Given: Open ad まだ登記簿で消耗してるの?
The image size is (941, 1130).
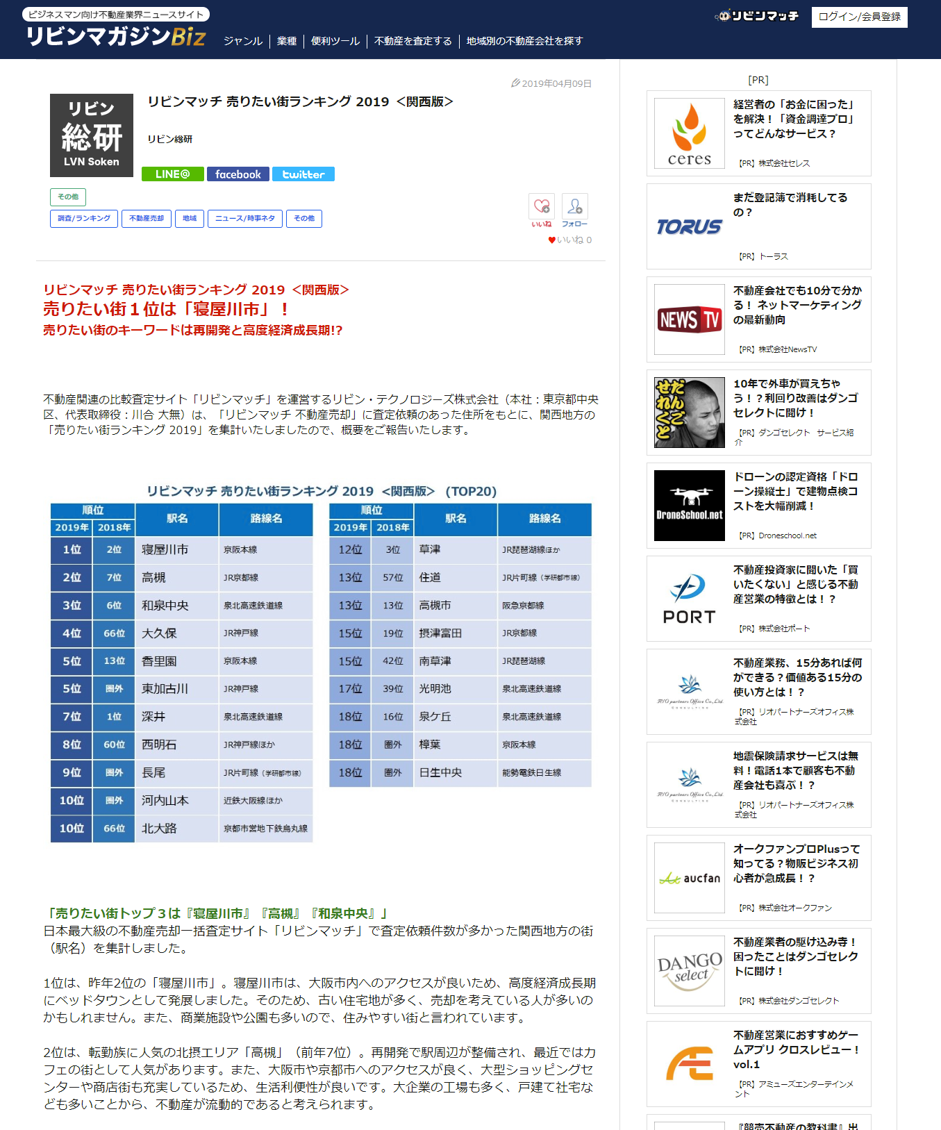Looking at the screenshot, I should (790, 205).
